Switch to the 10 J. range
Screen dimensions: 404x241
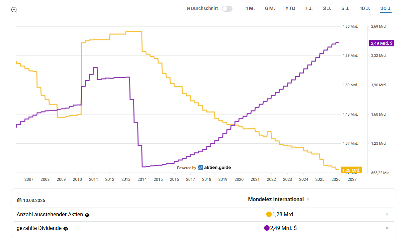(x=365, y=8)
